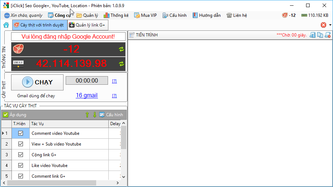Open help link next to 16 gmail
Screen dimensions: 333x187
click(x=114, y=96)
